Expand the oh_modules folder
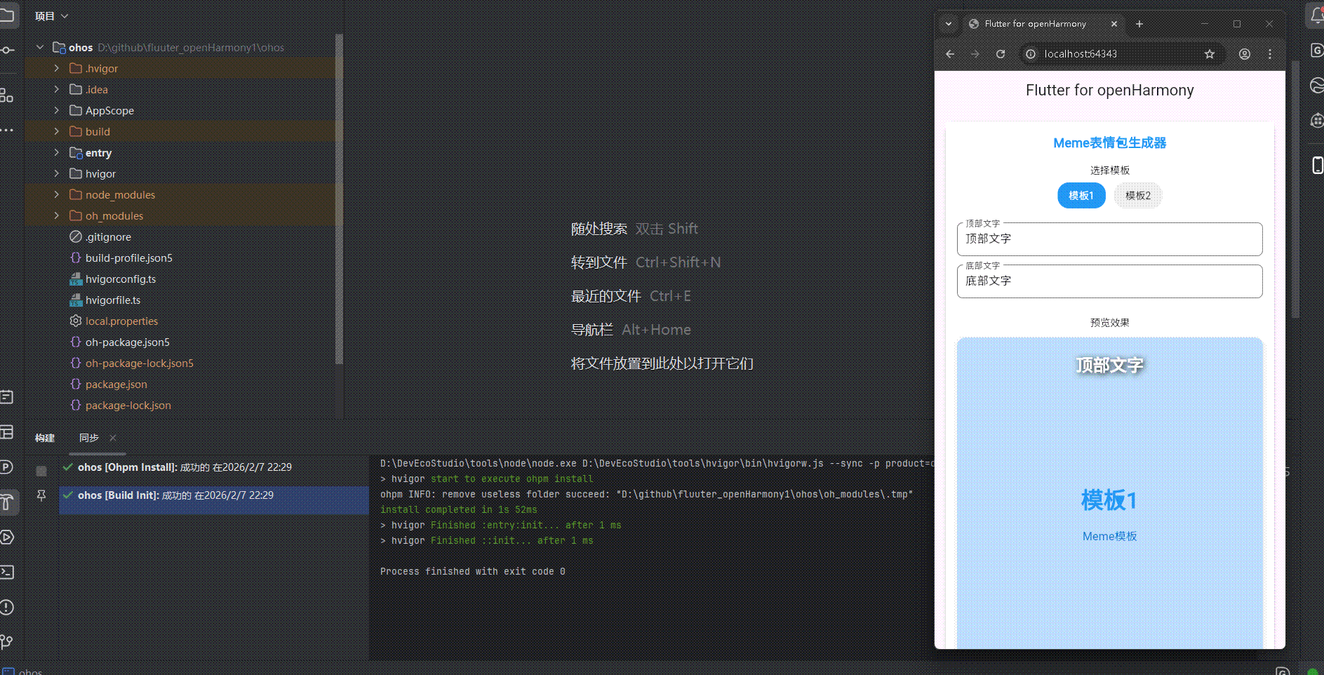The image size is (1324, 675). pyautogui.click(x=57, y=215)
